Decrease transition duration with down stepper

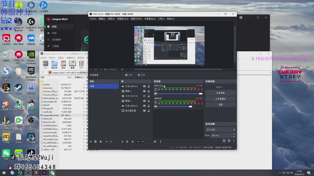(234, 136)
